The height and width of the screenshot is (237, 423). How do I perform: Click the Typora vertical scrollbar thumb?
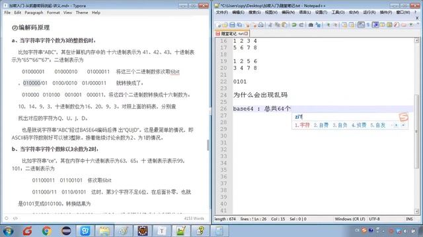click(208, 145)
